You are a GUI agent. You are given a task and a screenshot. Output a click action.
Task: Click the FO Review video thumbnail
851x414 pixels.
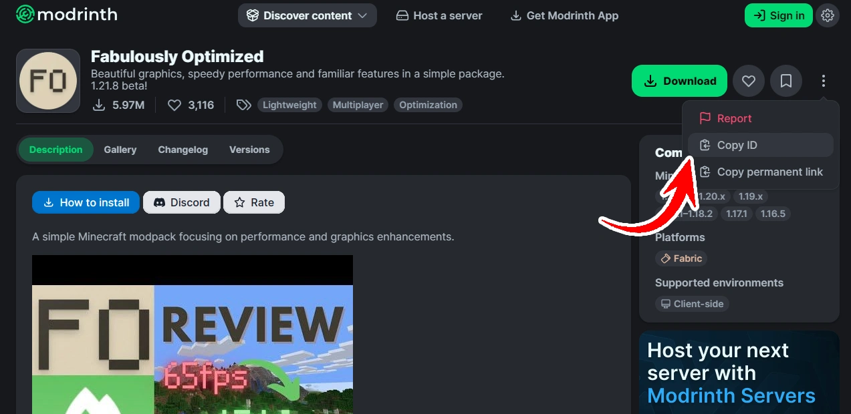(193, 335)
